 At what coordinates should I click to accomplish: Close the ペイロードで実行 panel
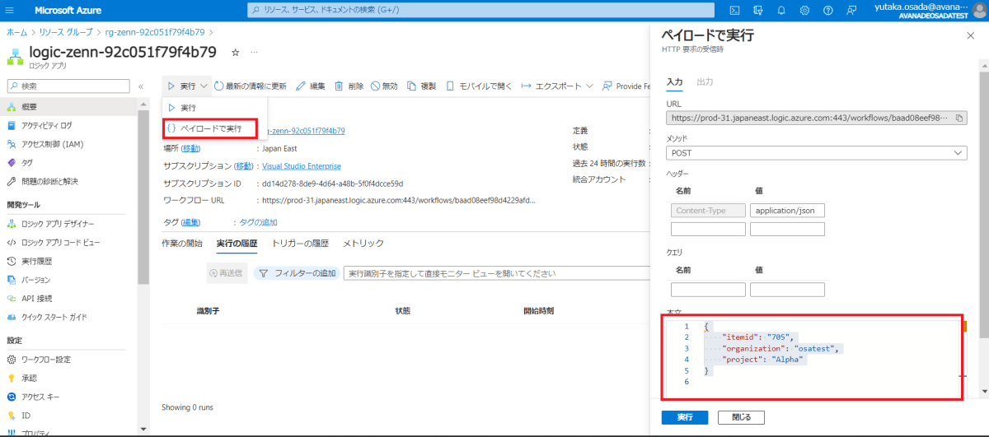pos(970,36)
